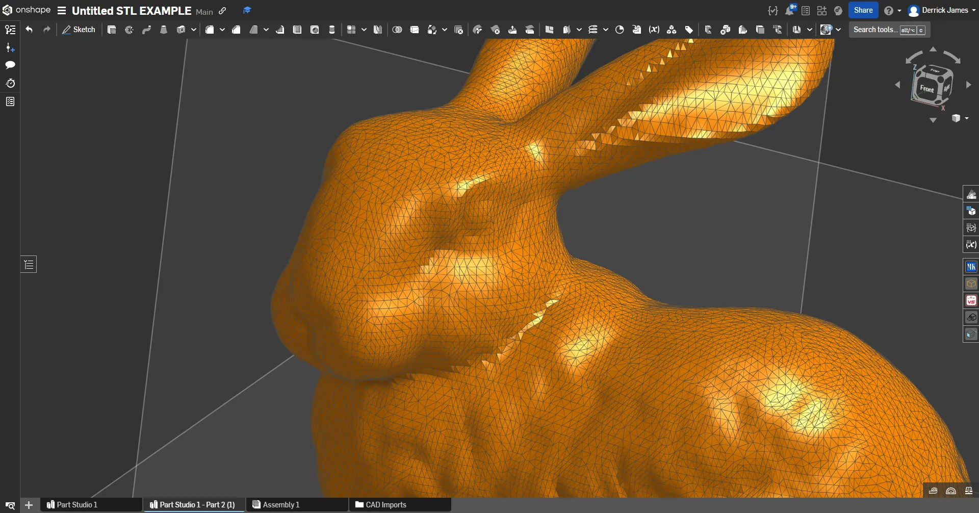
Task: Switch to Part Studio 1 - Part 2 (1) tab
Action: coord(193,504)
